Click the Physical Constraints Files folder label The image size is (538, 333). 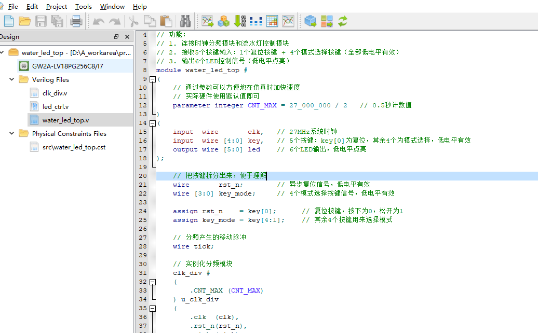[69, 134]
